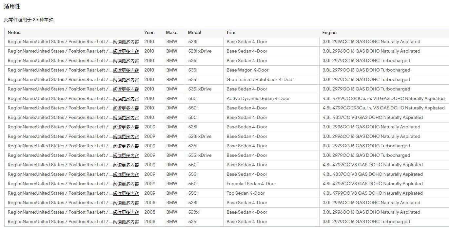Select the Trim column header
Viewport: 449px width, 228px height.
[x=231, y=32]
